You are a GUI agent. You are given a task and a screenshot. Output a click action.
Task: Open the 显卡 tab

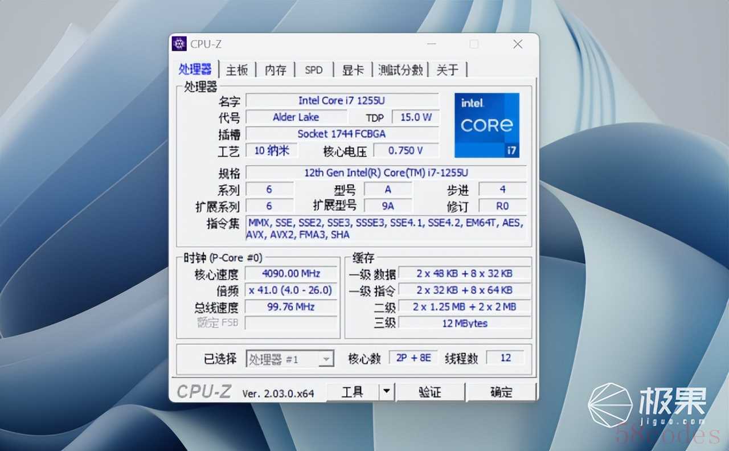pos(353,70)
